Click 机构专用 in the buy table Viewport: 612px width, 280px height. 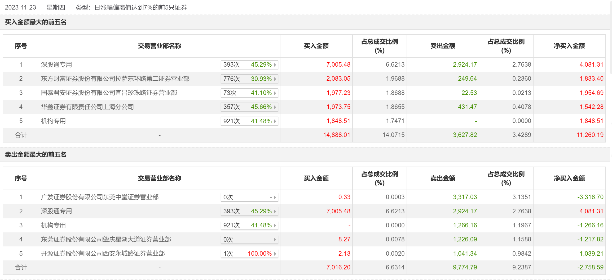(53, 121)
